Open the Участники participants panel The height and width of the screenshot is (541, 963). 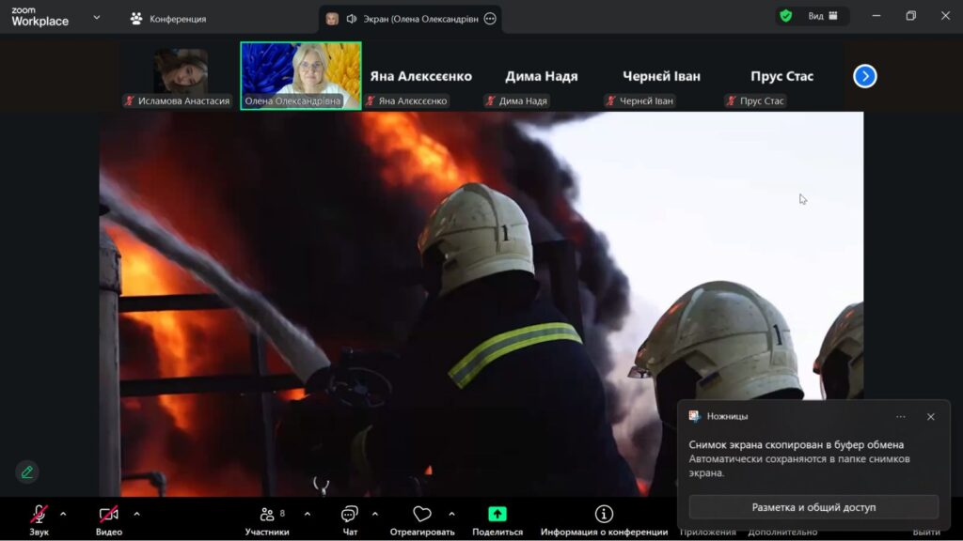[x=267, y=515]
